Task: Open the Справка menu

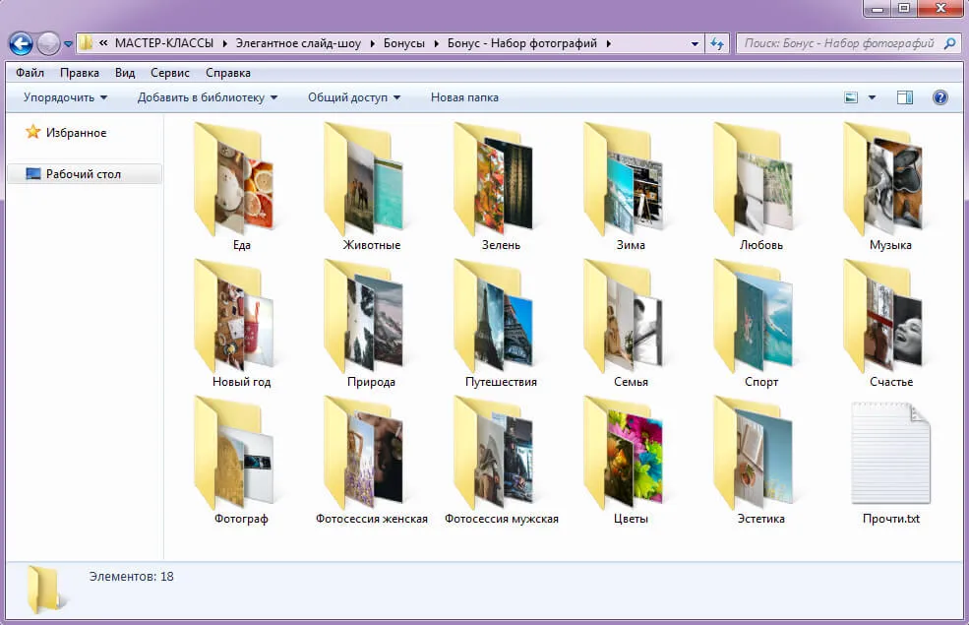Action: click(x=228, y=73)
